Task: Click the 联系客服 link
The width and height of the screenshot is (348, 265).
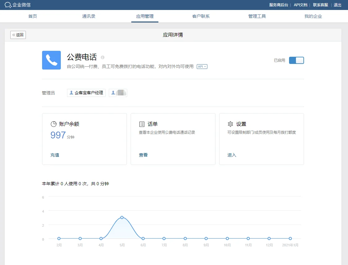Action: tap(321, 5)
